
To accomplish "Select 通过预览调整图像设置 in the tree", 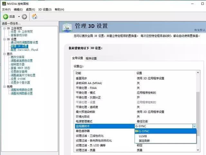I will [x=24, y=43].
